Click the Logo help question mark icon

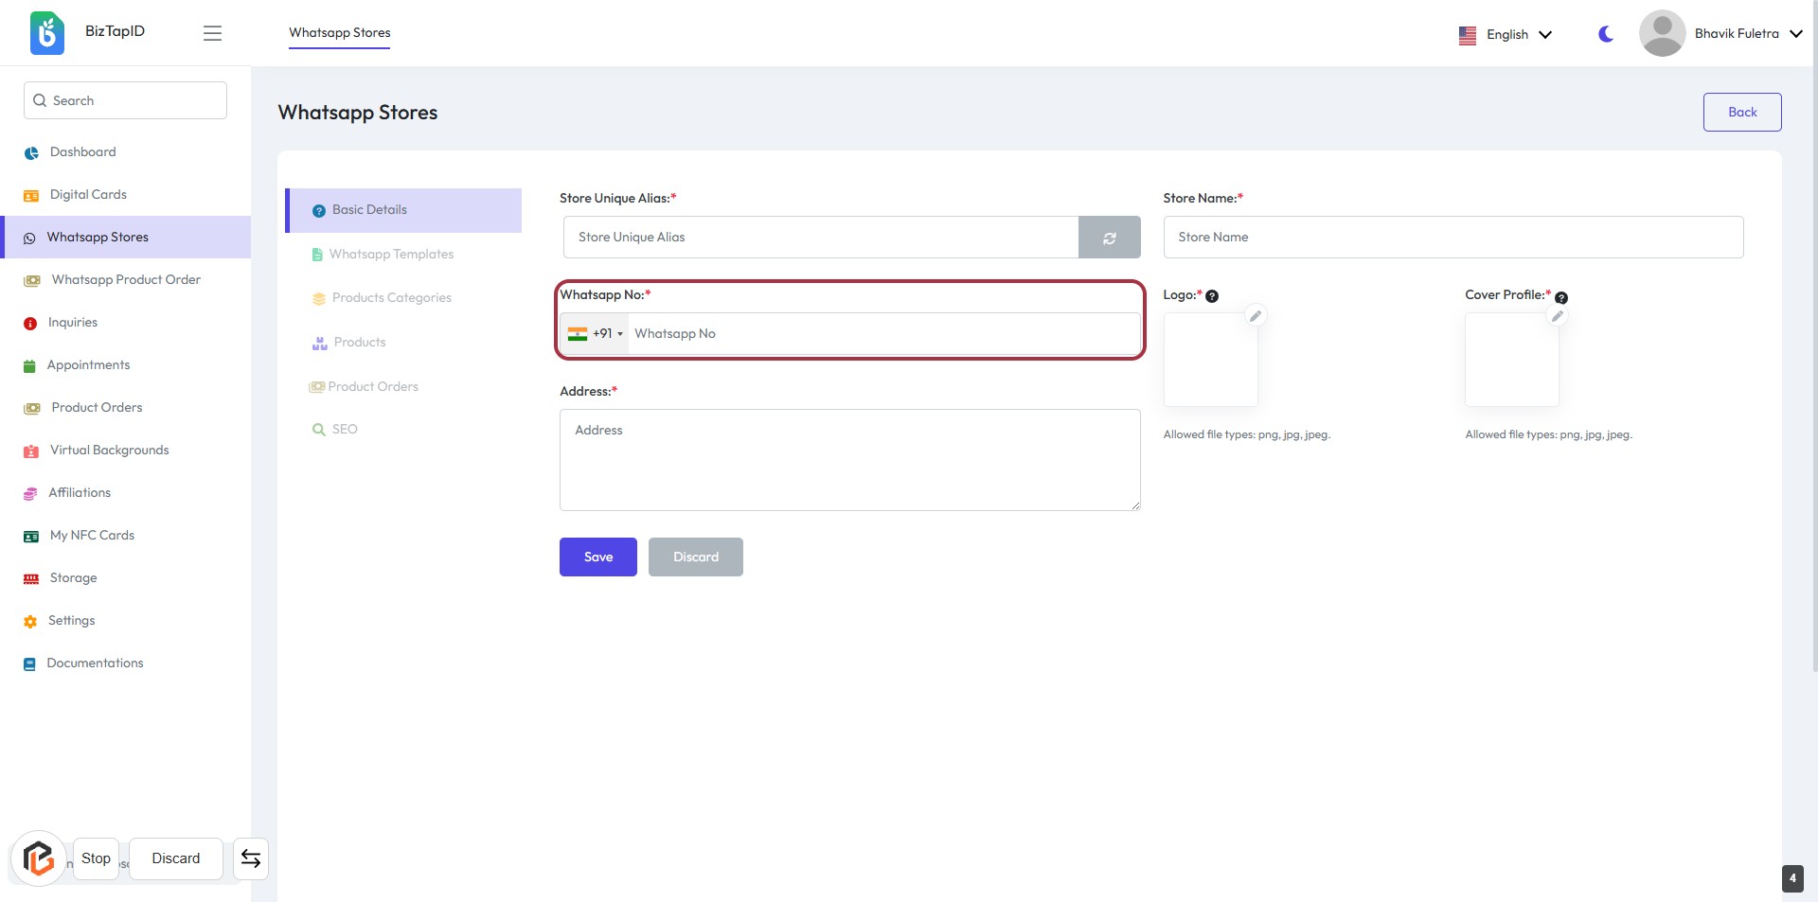coord(1212,296)
